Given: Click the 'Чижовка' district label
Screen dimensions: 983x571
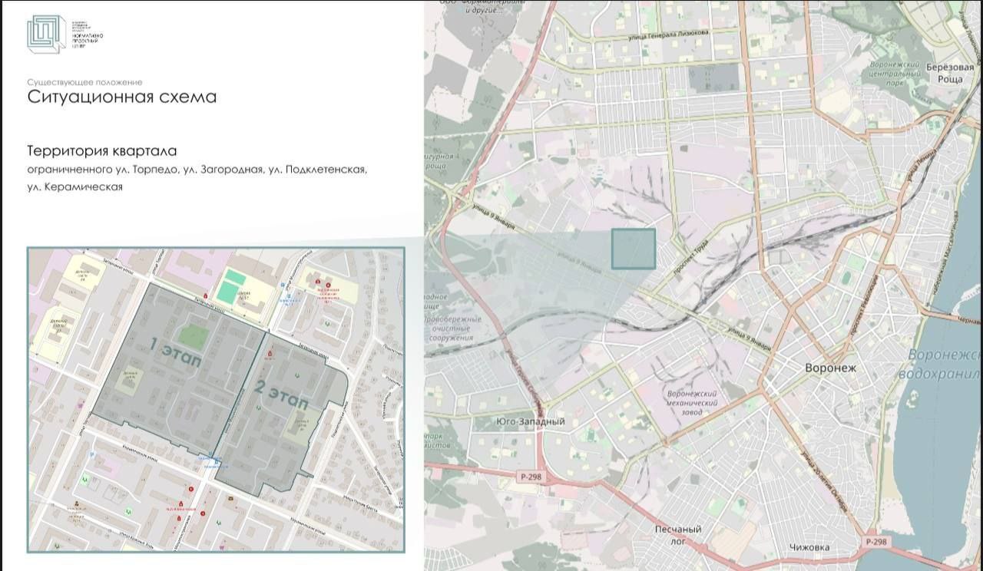Looking at the screenshot, I should click(809, 547).
